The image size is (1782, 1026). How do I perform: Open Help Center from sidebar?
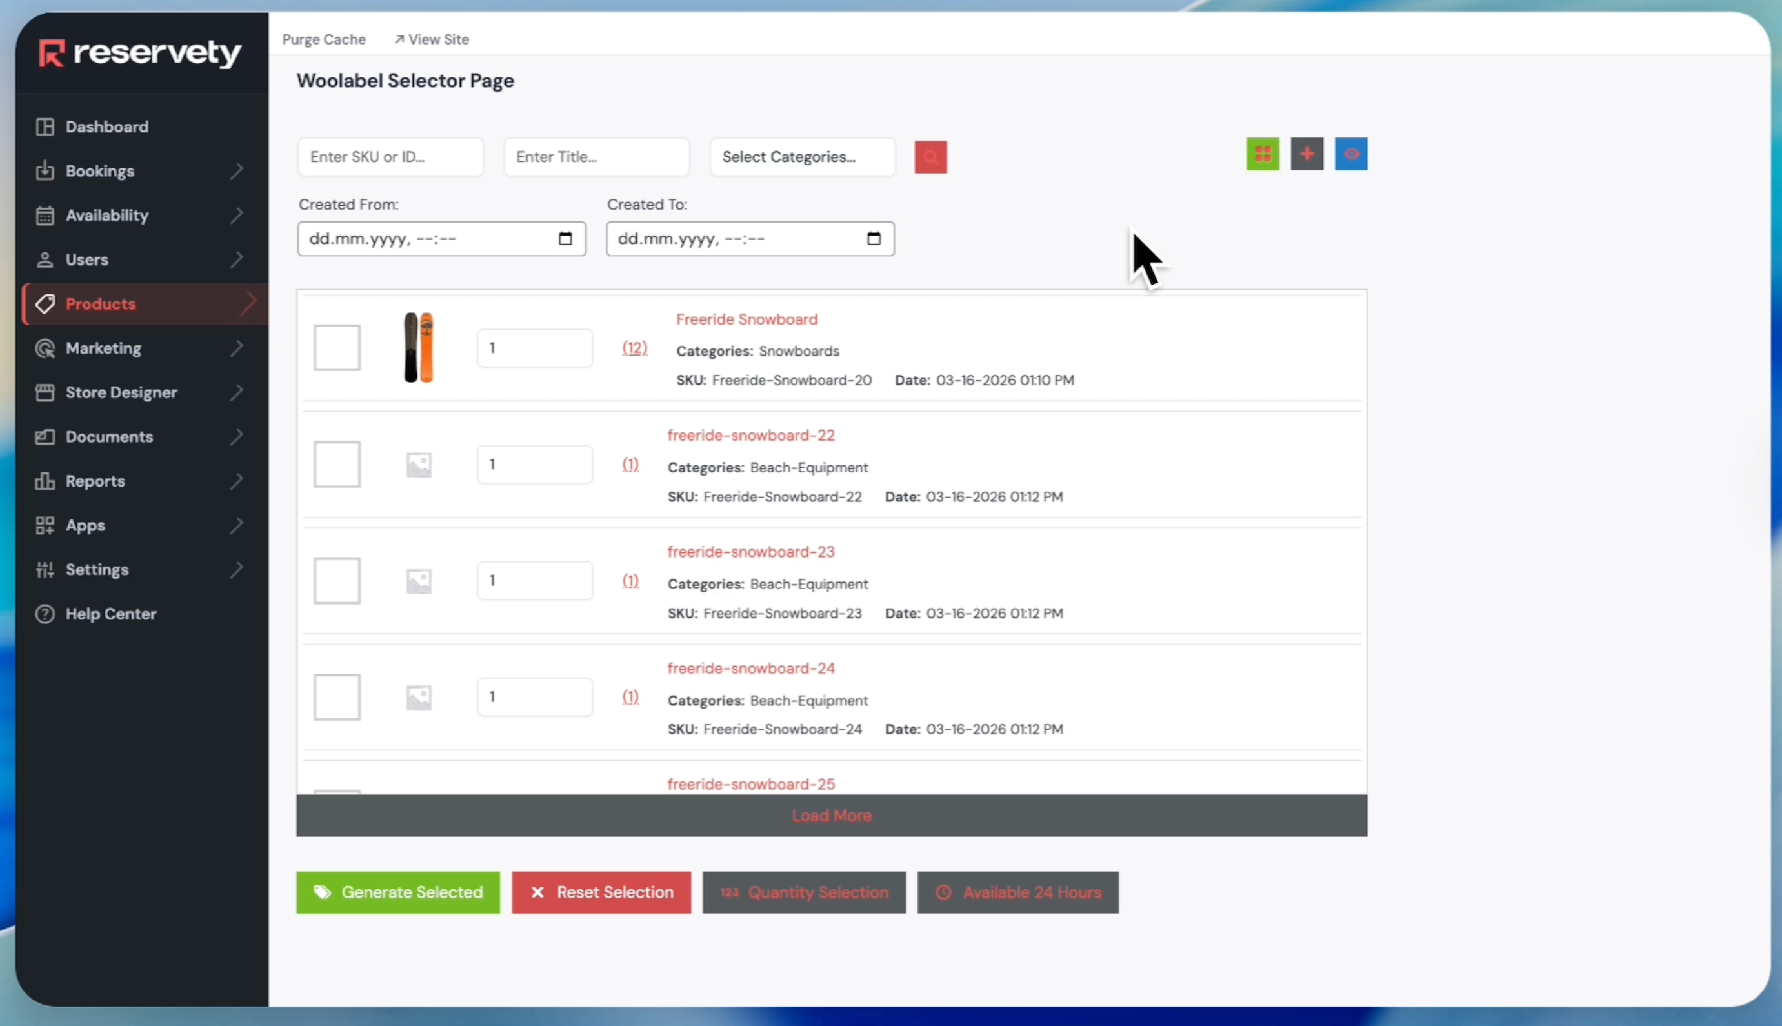[x=110, y=614]
